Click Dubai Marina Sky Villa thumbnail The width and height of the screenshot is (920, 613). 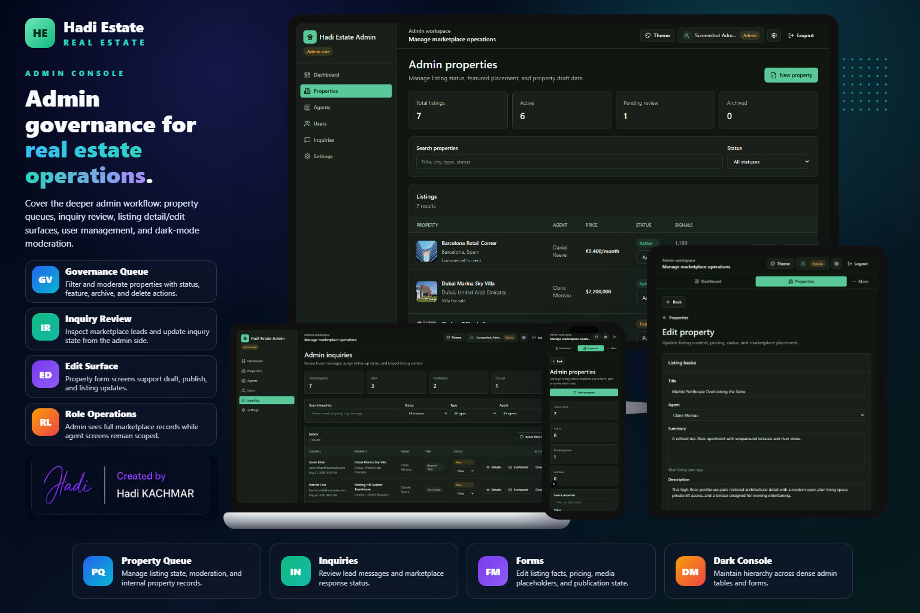[x=426, y=292]
